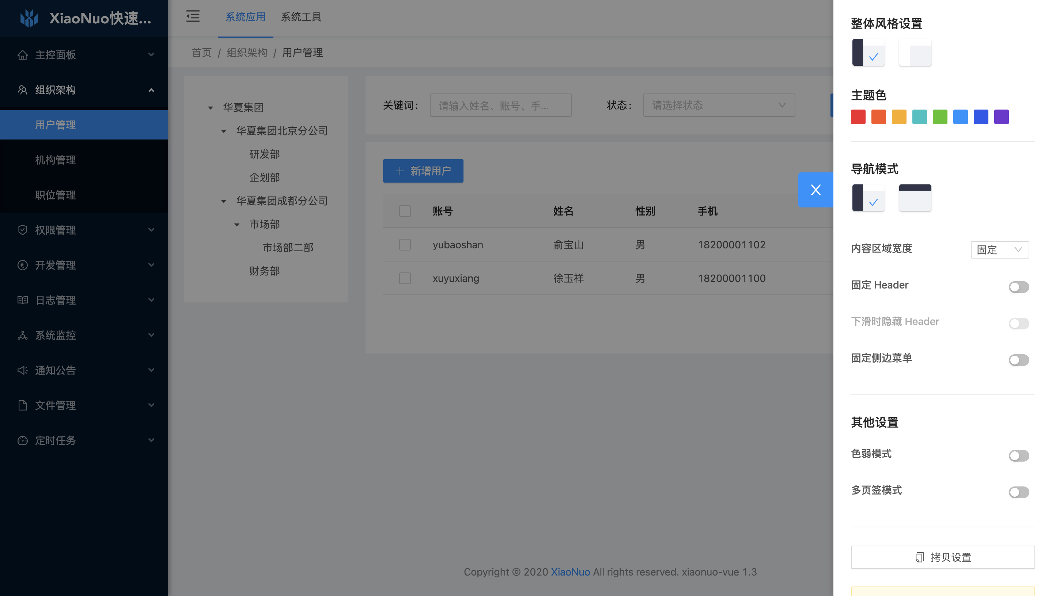
Task: Check the xuyuxiang row checkbox
Action: pyautogui.click(x=405, y=278)
